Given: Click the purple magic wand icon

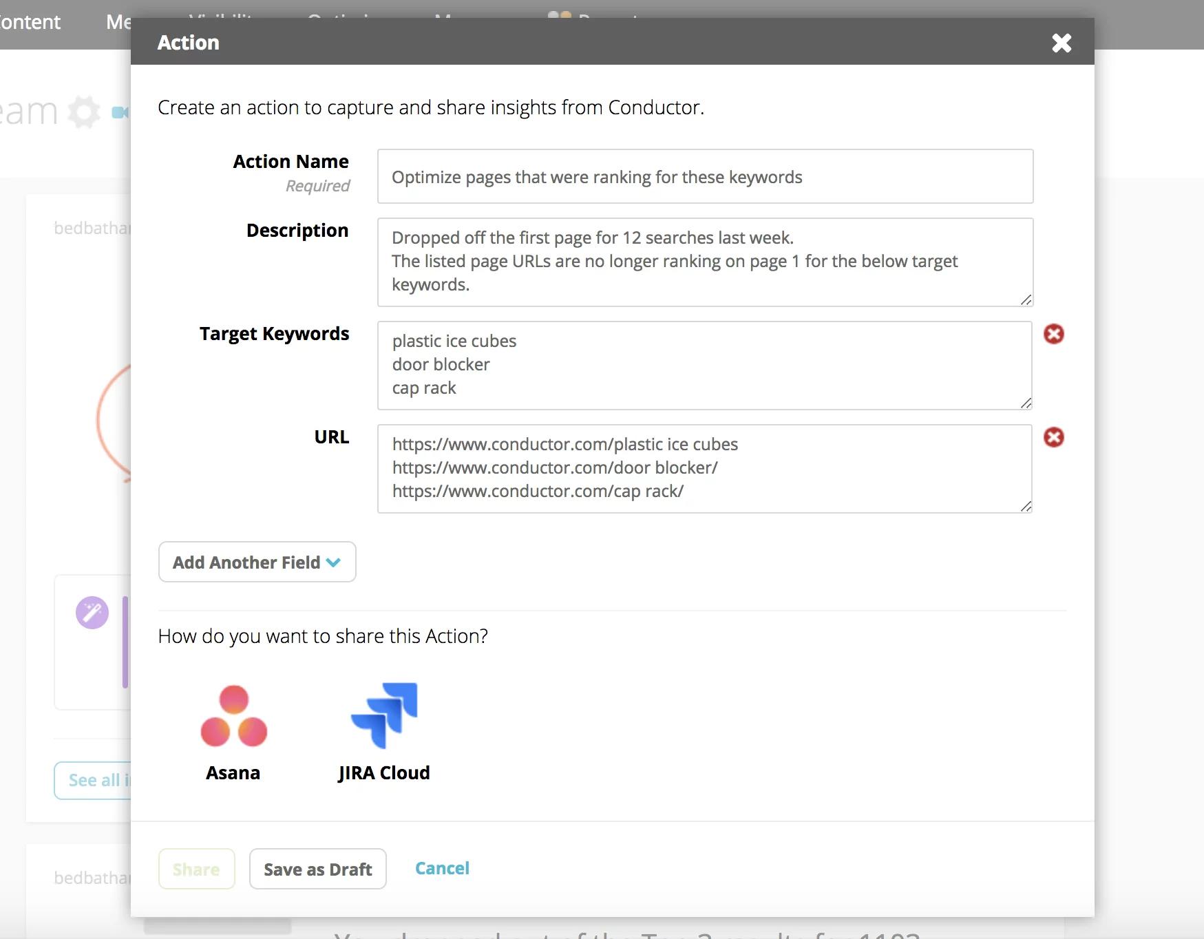Looking at the screenshot, I should (x=92, y=612).
